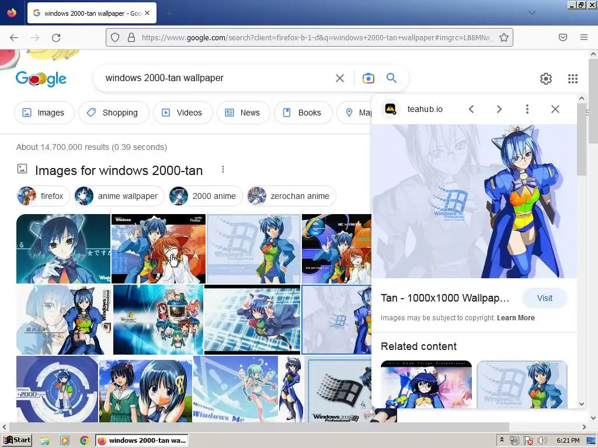Save the page to Pocket
598x448 pixels.
pyautogui.click(x=563, y=37)
